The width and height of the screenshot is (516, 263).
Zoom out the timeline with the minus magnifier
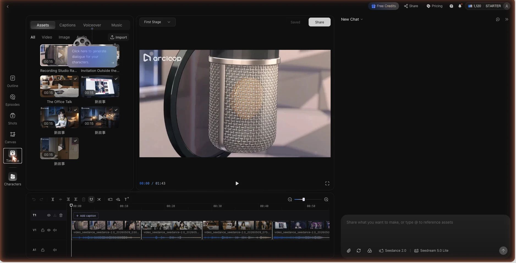tap(290, 199)
